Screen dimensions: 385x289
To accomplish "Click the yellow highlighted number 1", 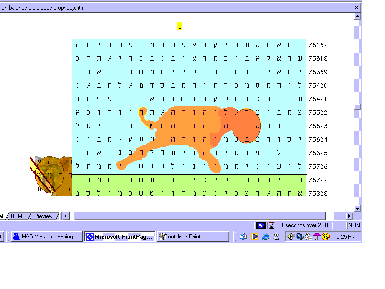I will pos(180,26).
